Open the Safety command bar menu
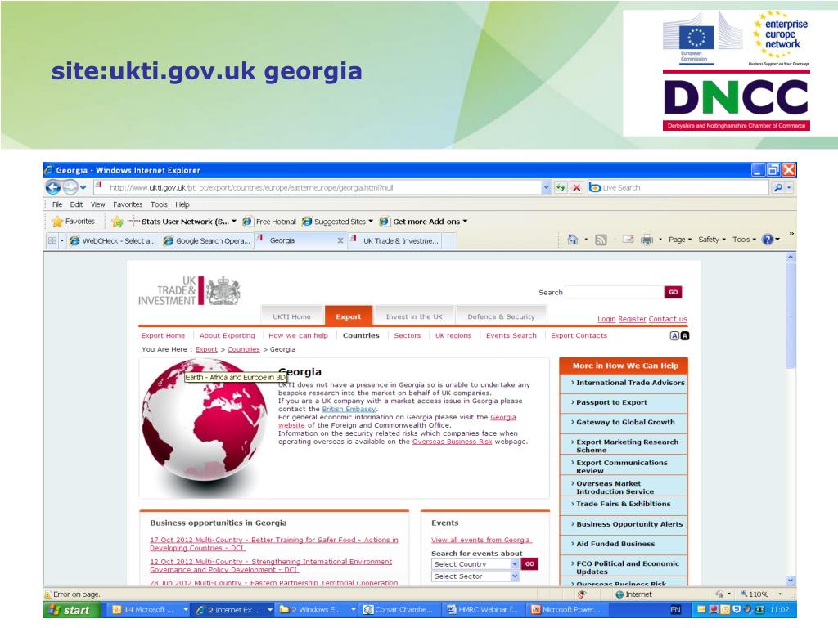 point(712,240)
